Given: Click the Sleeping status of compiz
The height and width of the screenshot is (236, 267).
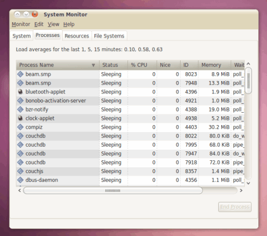Looking at the screenshot, I should (111, 127).
